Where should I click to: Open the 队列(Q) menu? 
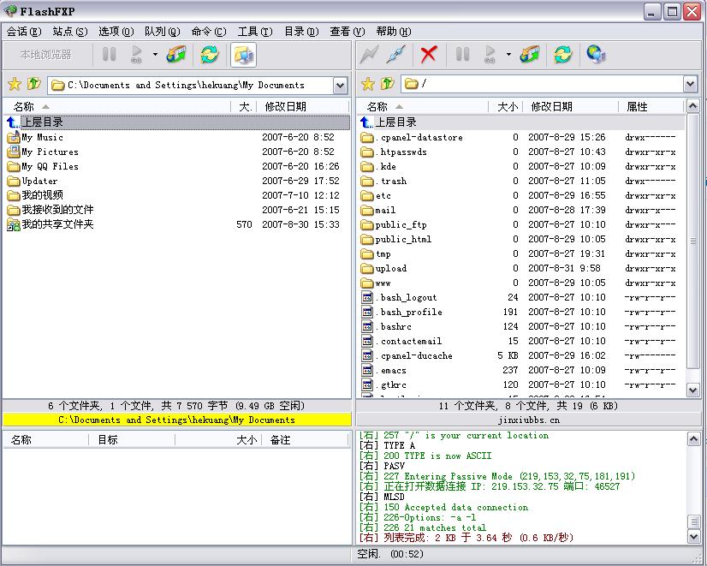pyautogui.click(x=163, y=32)
